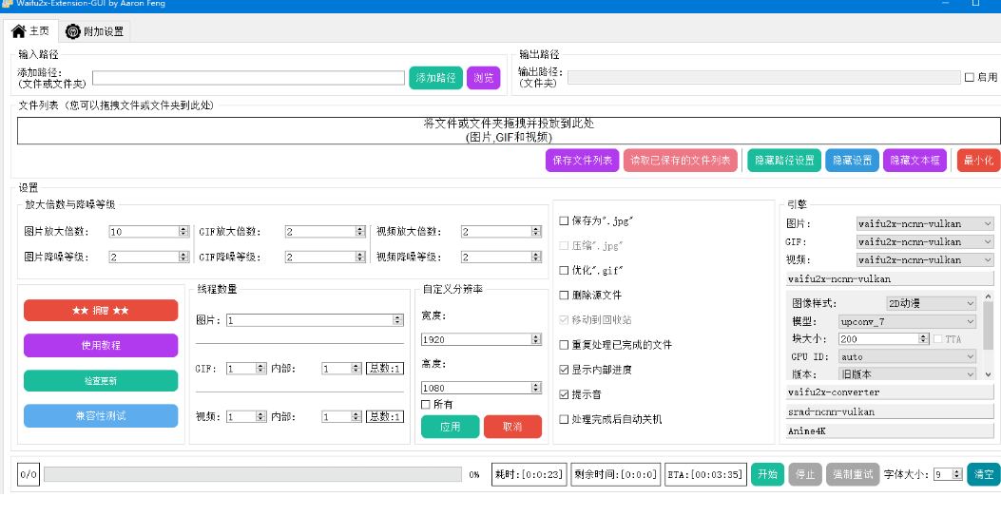The height and width of the screenshot is (516, 1001).
Task: Open GPU ID auto dropdown
Action: (907, 356)
